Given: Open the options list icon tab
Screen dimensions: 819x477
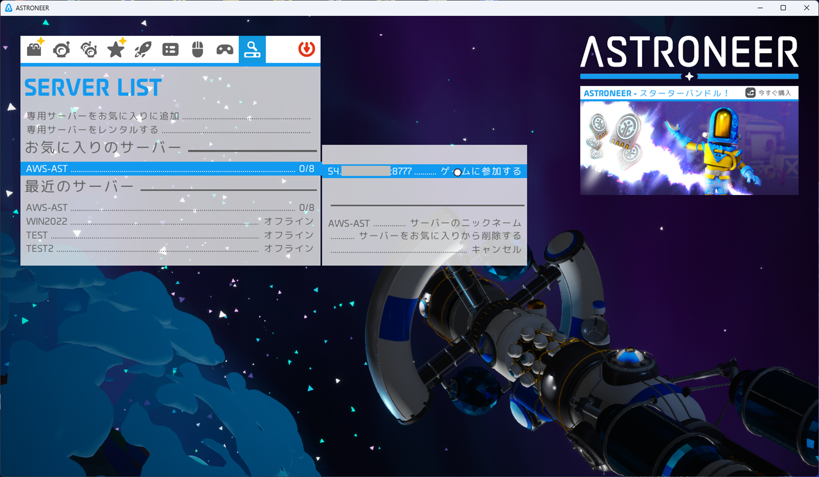Looking at the screenshot, I should [x=170, y=49].
